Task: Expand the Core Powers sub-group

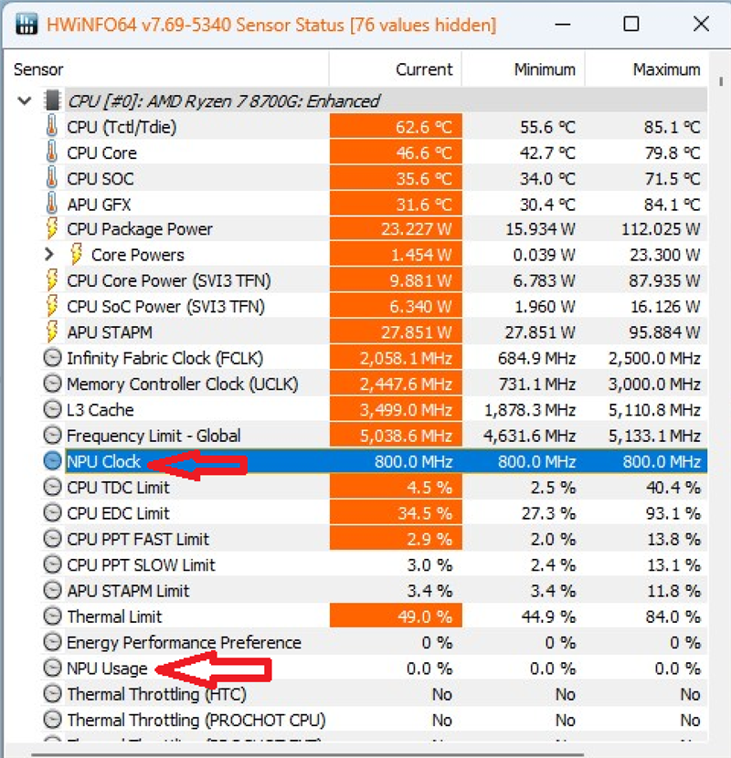Action: pos(48,254)
